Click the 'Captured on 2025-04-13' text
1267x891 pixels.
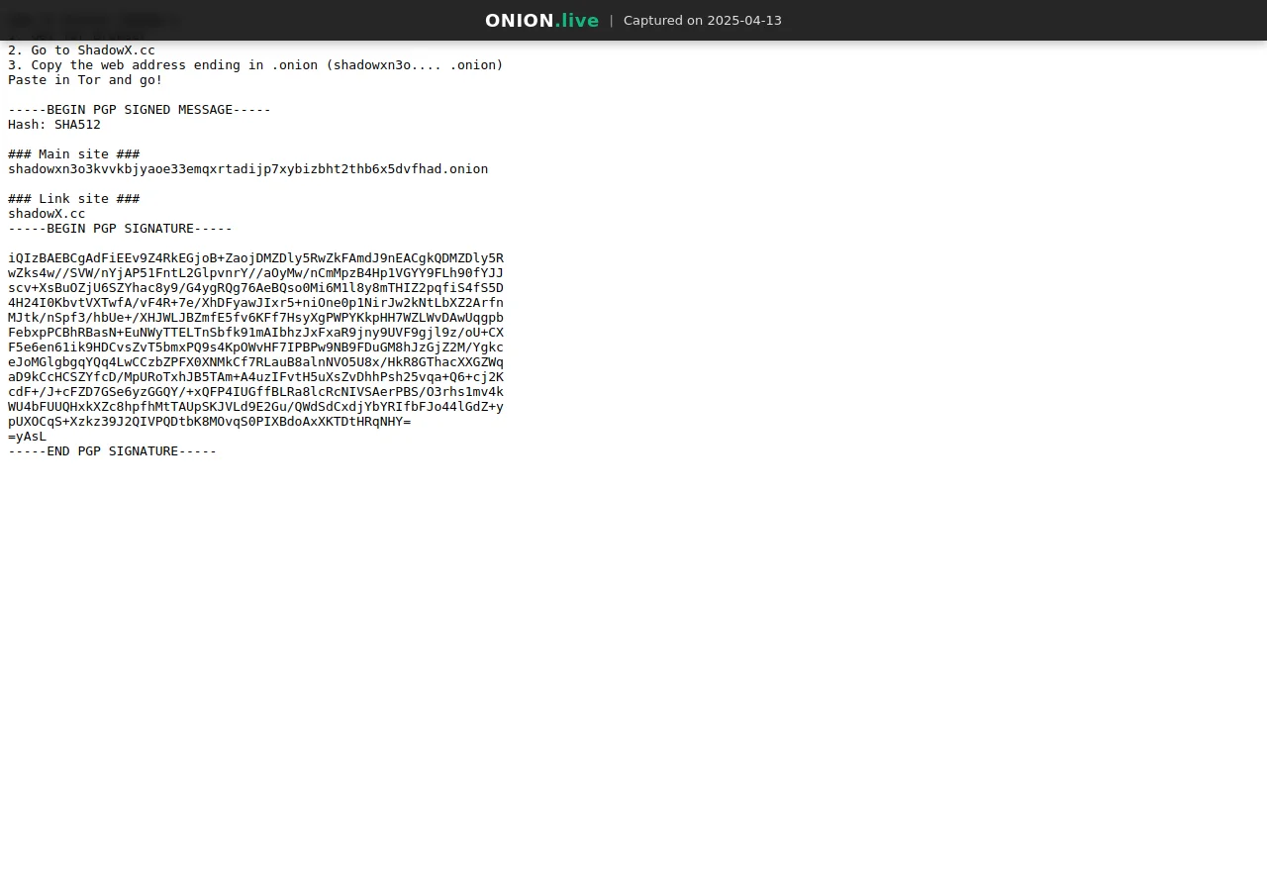703,20
